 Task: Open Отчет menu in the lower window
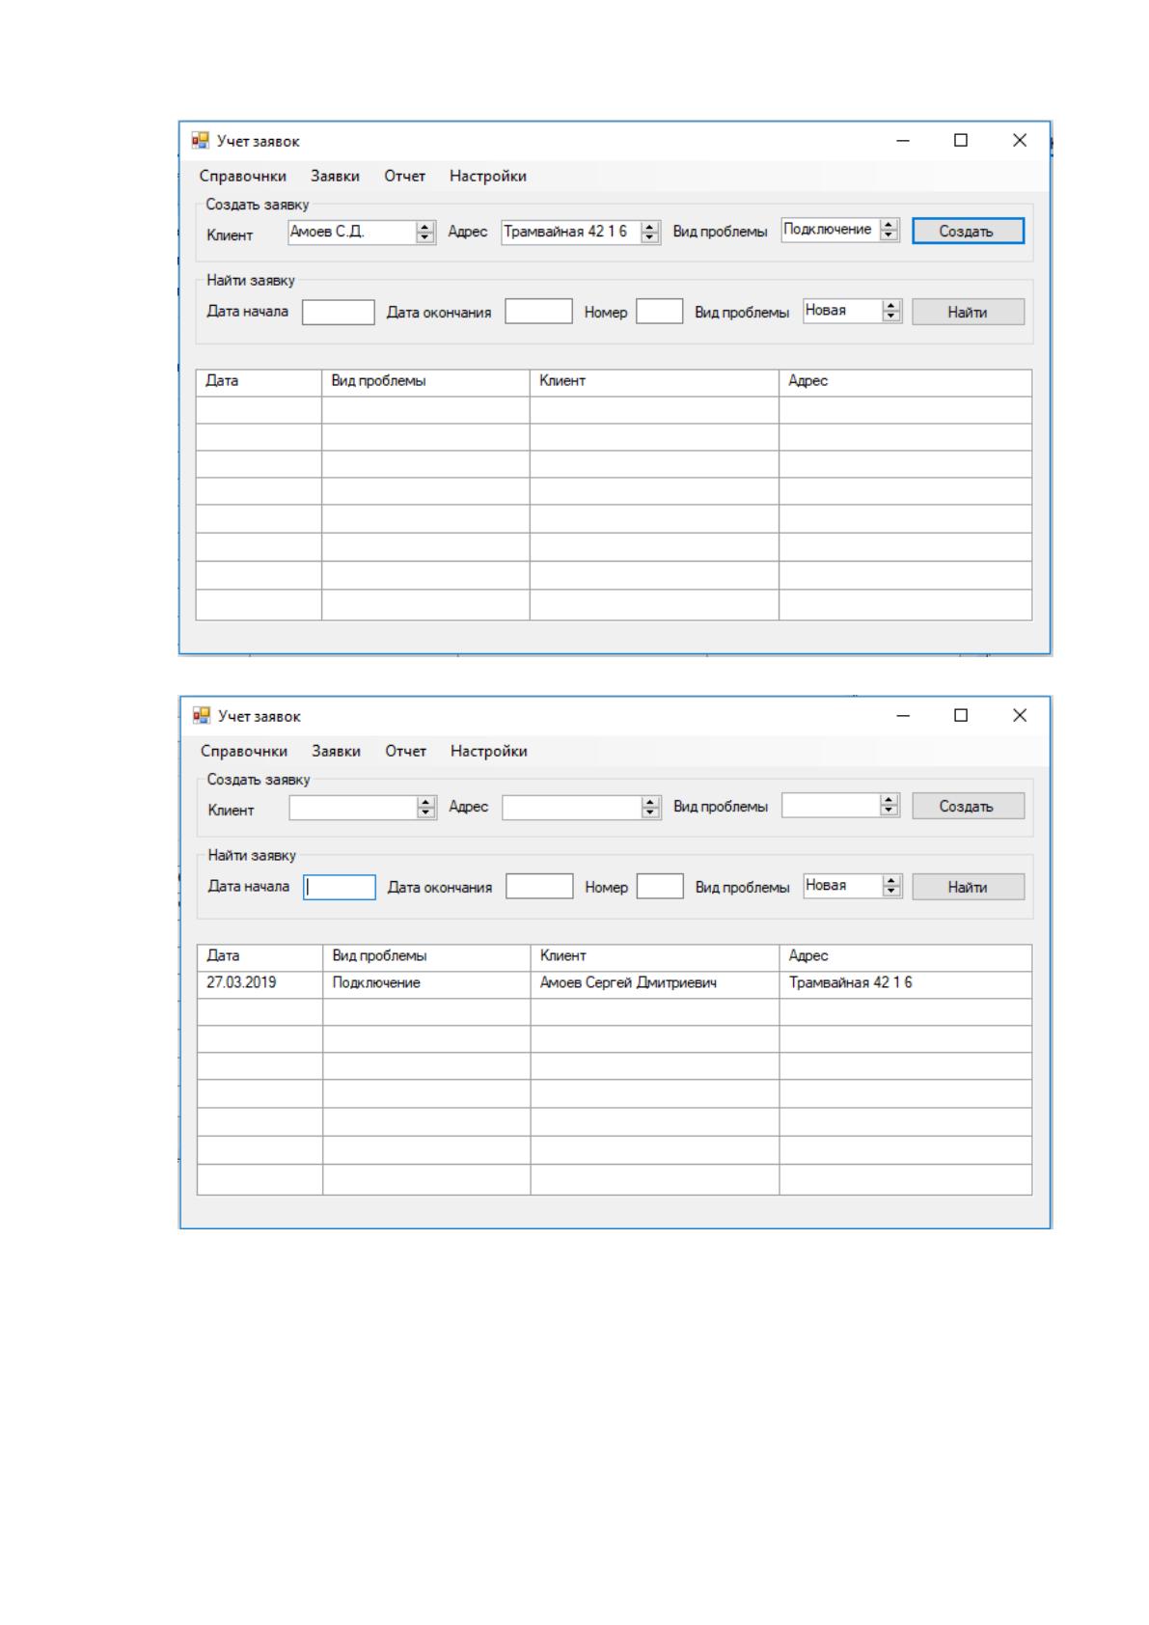[x=405, y=751]
